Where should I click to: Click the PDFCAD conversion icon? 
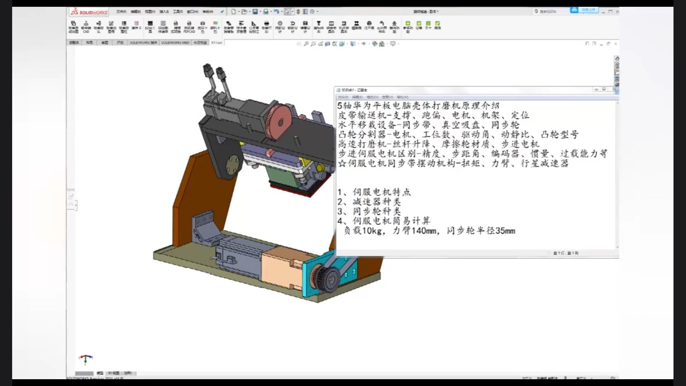pyautogui.click(x=189, y=27)
